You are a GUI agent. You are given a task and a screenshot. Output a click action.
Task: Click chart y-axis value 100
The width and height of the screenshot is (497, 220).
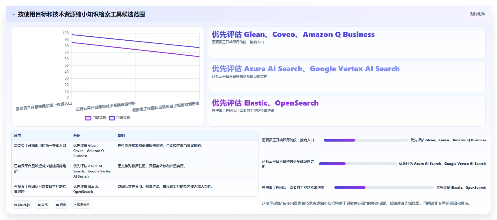point(66,33)
